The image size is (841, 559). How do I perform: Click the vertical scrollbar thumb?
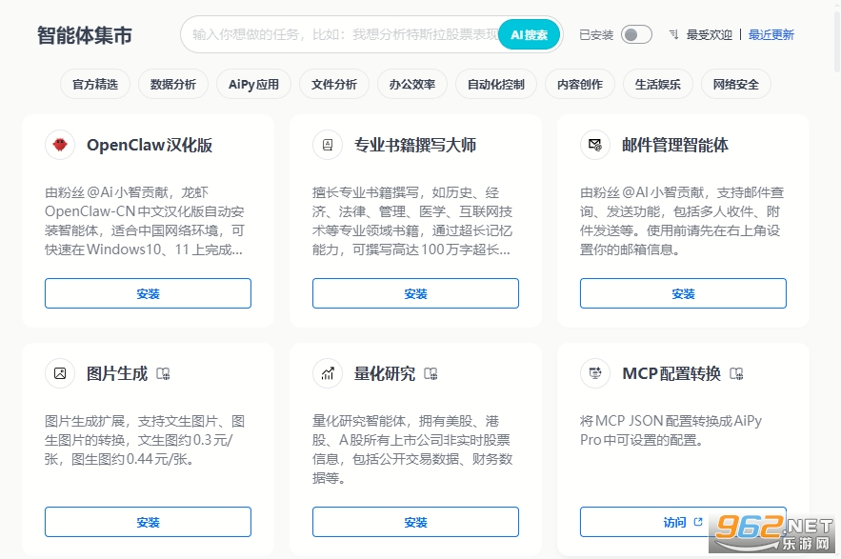coord(837,42)
